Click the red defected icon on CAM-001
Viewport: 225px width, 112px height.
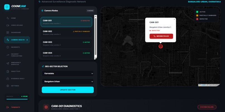81,21
